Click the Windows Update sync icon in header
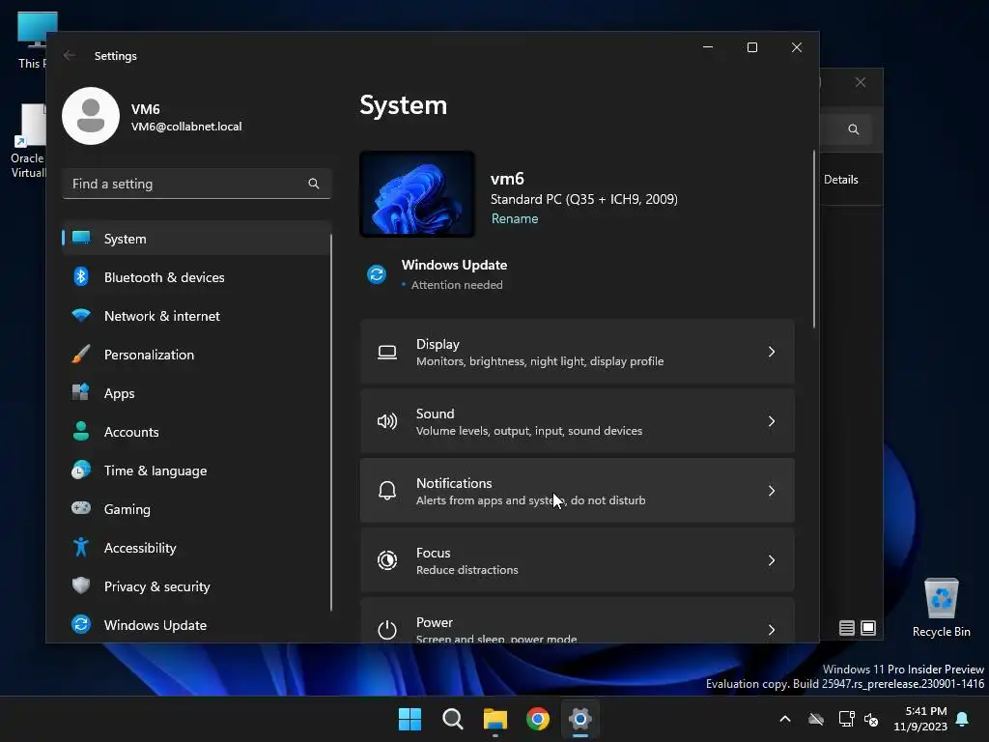The image size is (989, 742). tap(377, 274)
